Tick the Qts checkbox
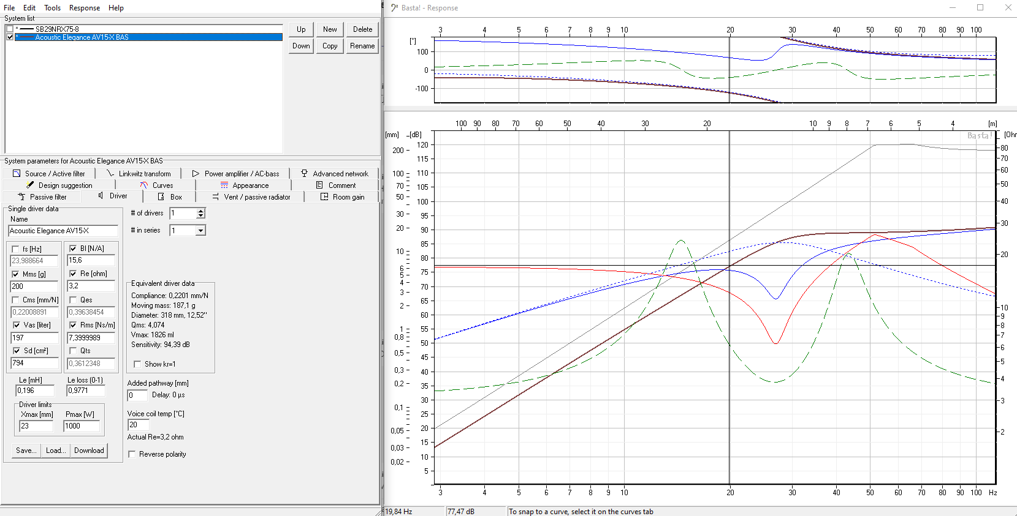The height and width of the screenshot is (516, 1017). 73,351
